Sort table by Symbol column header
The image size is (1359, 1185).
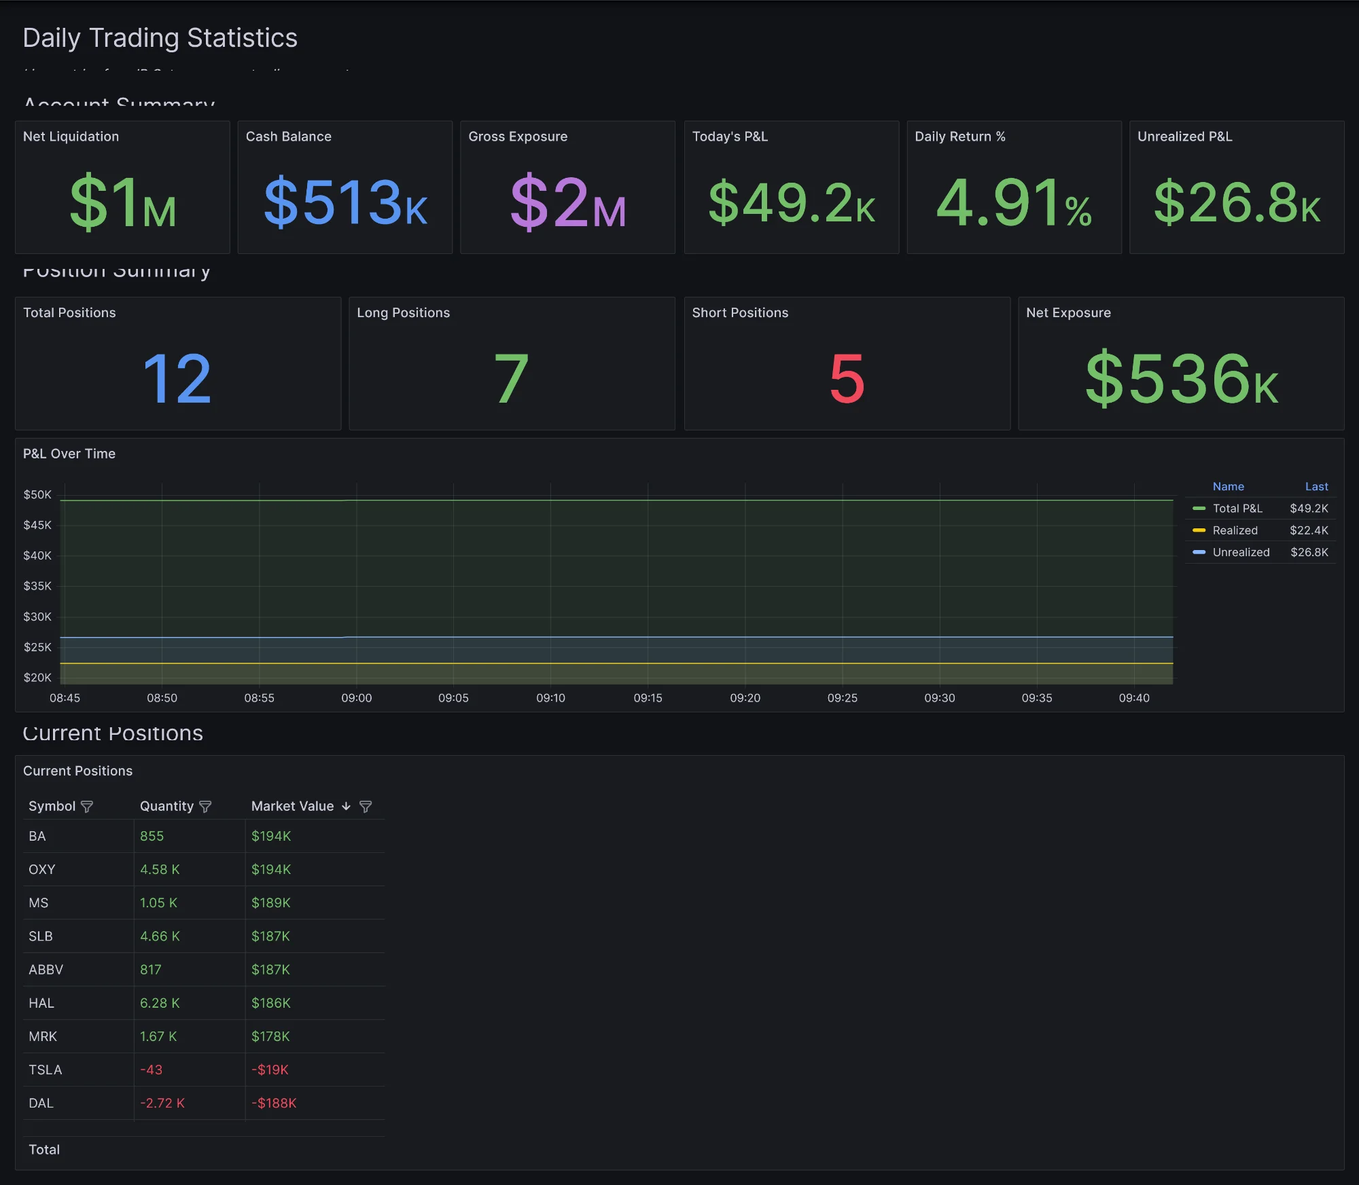click(x=52, y=806)
